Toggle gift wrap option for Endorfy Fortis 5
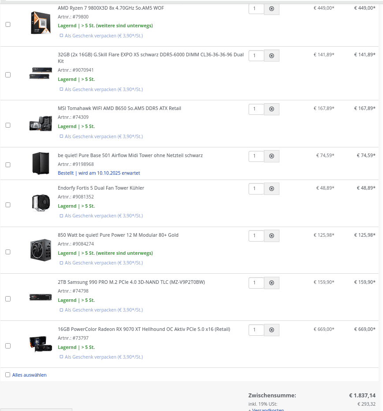 coord(61,216)
